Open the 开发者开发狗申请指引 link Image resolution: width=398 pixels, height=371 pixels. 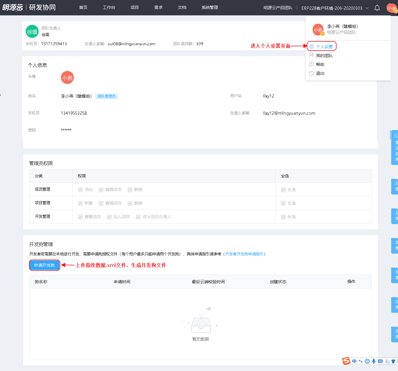coord(244,254)
